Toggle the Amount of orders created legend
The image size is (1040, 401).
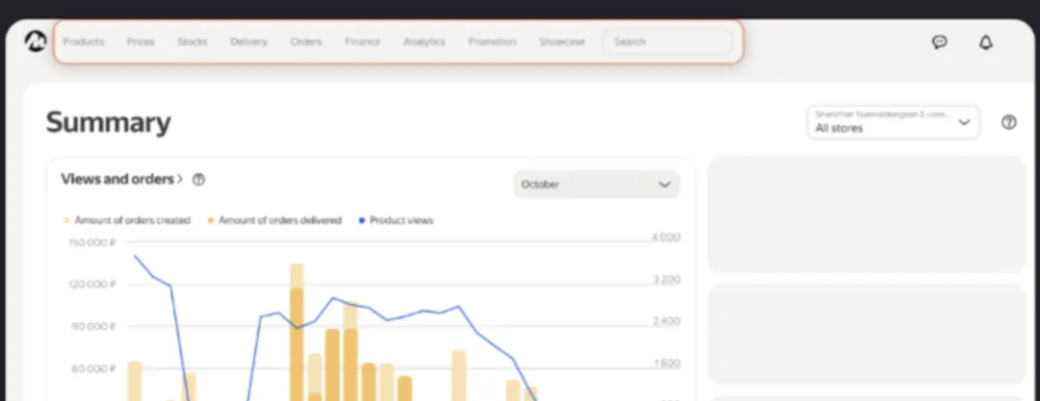127,220
